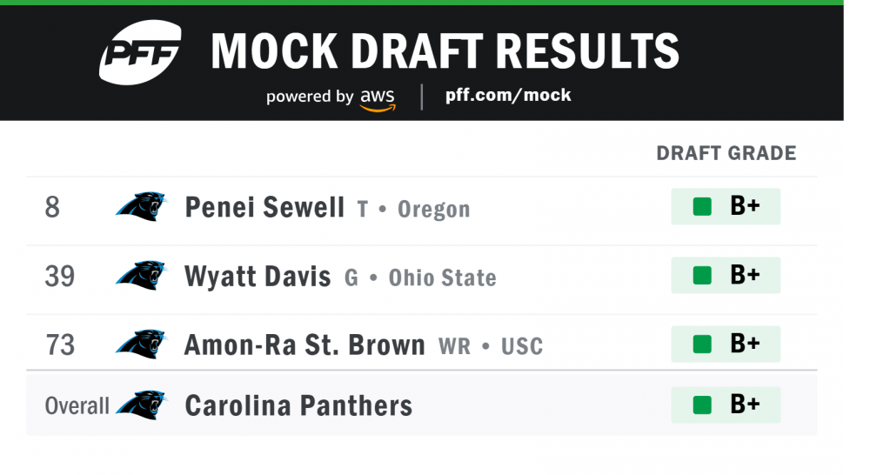870x475 pixels.
Task: Click pick number 73
Action: point(60,345)
